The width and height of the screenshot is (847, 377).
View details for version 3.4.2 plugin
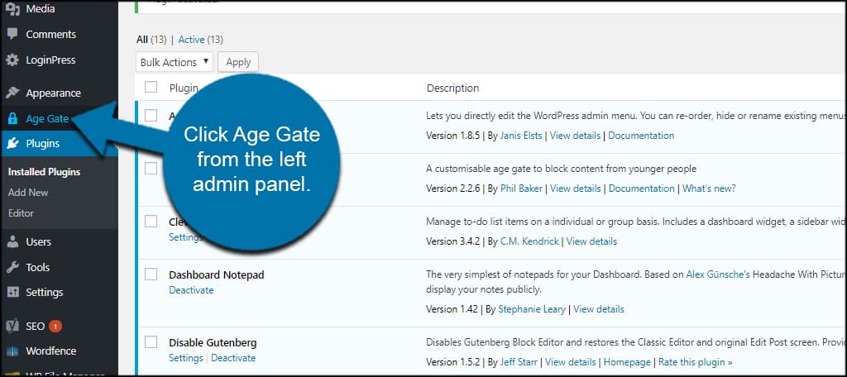pos(591,241)
